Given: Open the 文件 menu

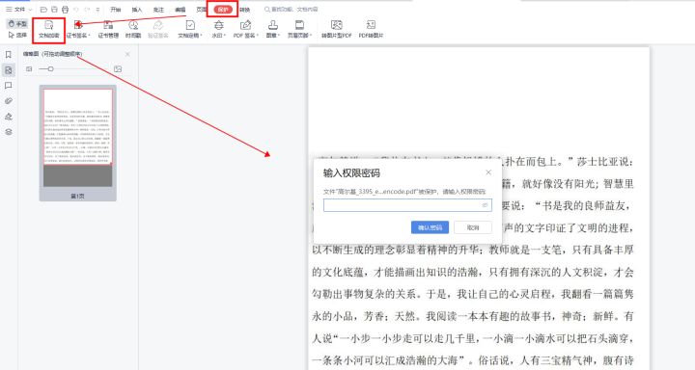Looking at the screenshot, I should 18,10.
